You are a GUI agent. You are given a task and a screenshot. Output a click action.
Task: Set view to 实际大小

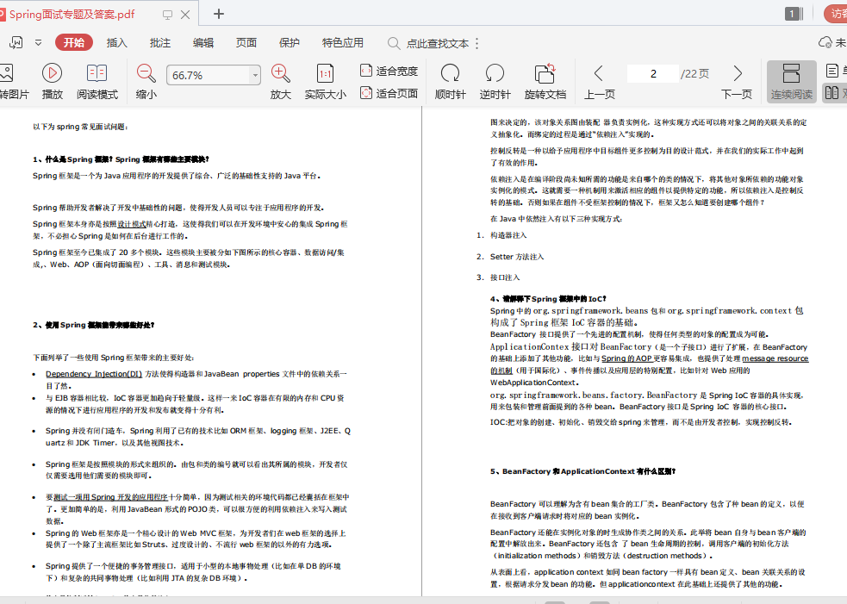pos(325,81)
